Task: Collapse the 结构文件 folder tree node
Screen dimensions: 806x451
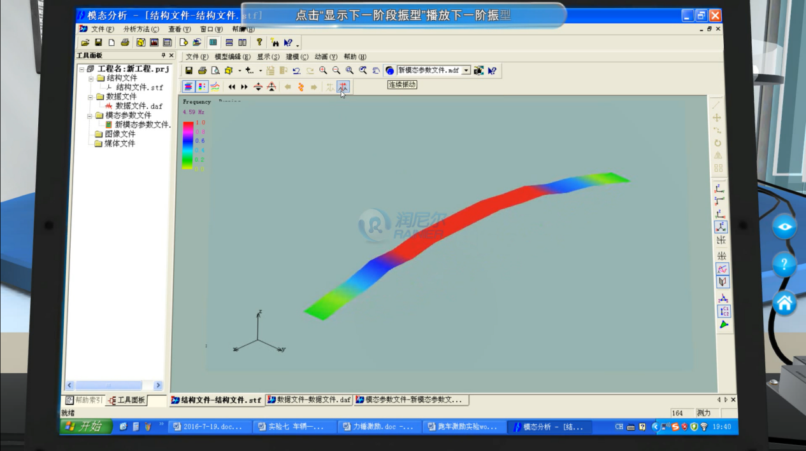Action: [91, 78]
